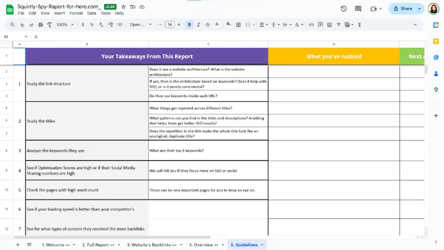Toggle strikethrough formatting
444x250 pixels.
pyautogui.click(x=208, y=24)
